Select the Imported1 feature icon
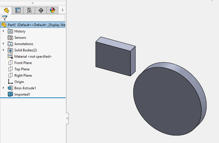 point(10,94)
